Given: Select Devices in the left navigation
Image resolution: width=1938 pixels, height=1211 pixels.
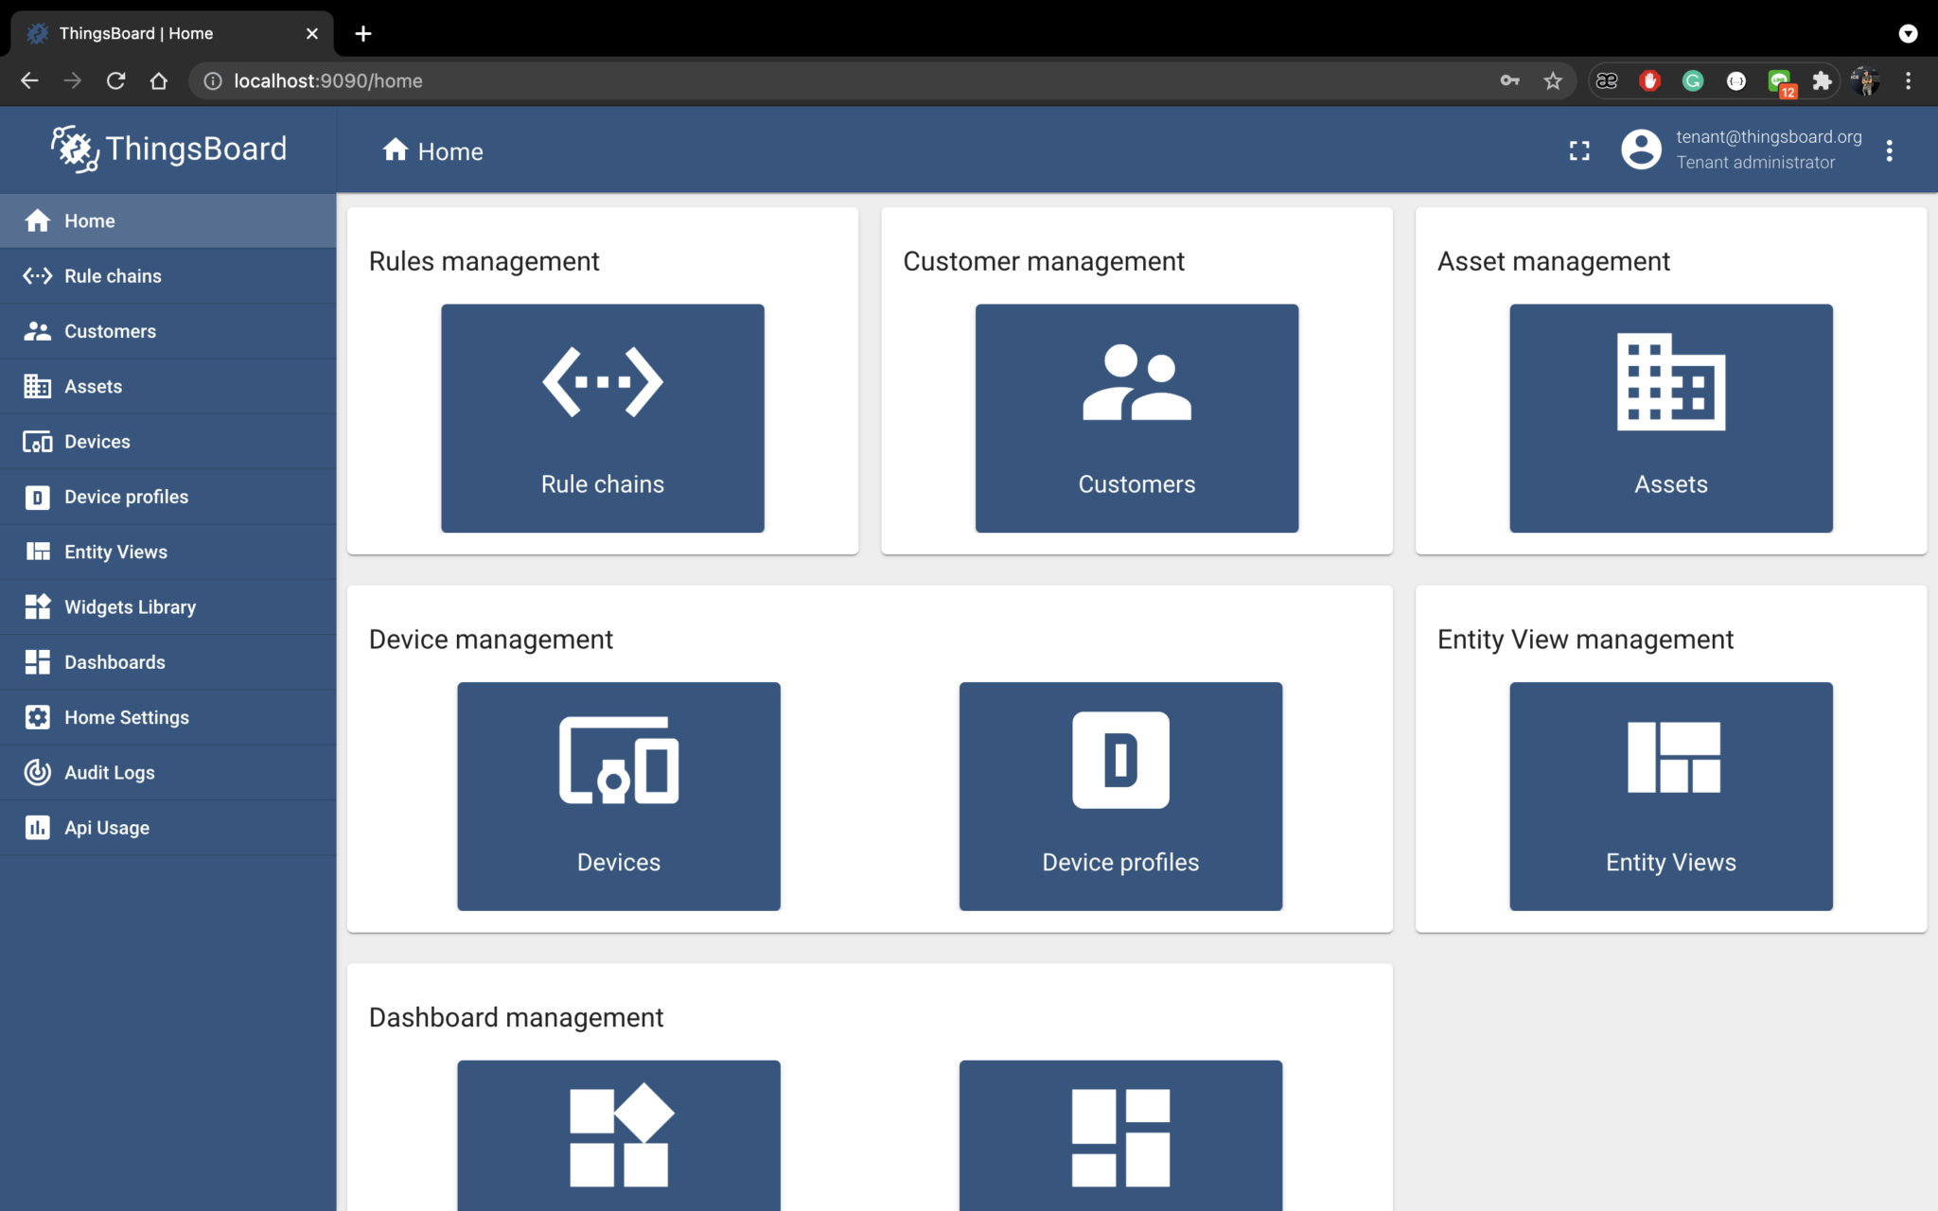Looking at the screenshot, I should pos(97,441).
